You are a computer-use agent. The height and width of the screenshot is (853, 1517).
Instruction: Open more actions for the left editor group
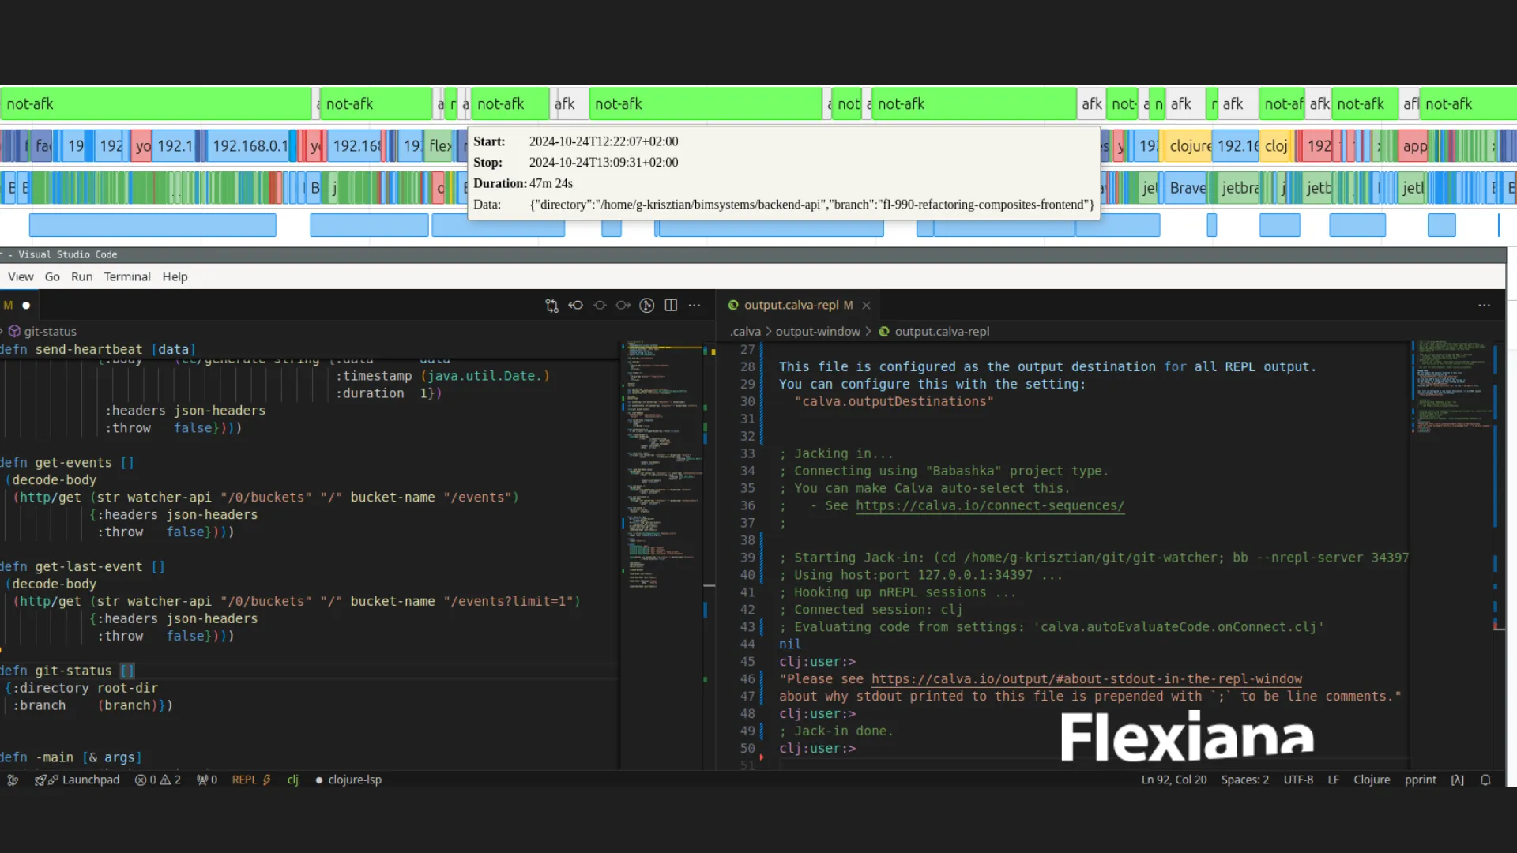(695, 306)
